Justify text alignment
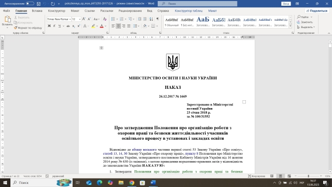The height and width of the screenshot is (187, 332). coord(129,26)
